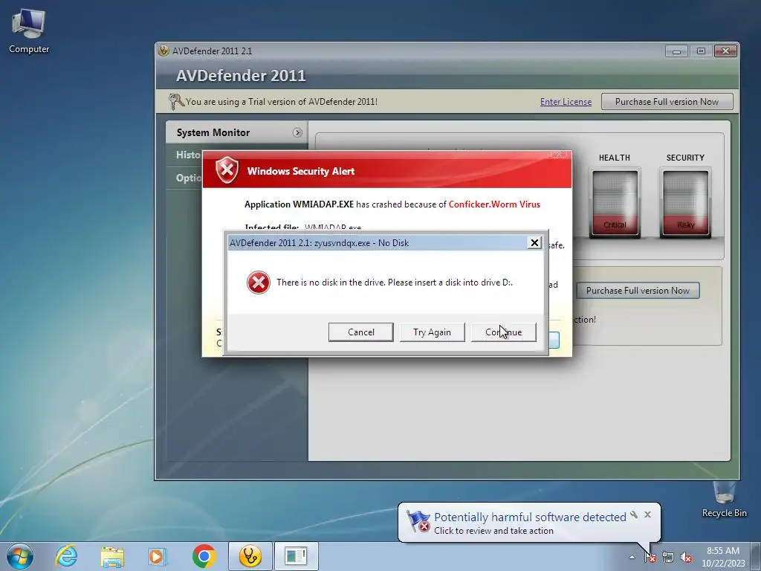Viewport: 761px width, 571px height.
Task: Click the AVDefender title bar shield icon
Action: pos(164,51)
